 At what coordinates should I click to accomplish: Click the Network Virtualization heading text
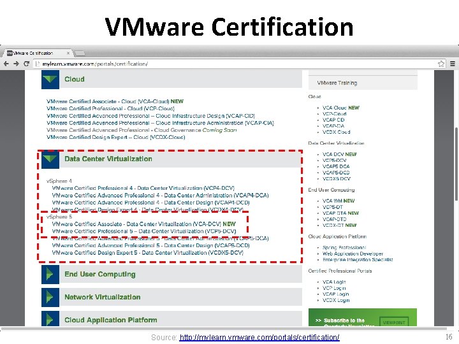coord(103,297)
